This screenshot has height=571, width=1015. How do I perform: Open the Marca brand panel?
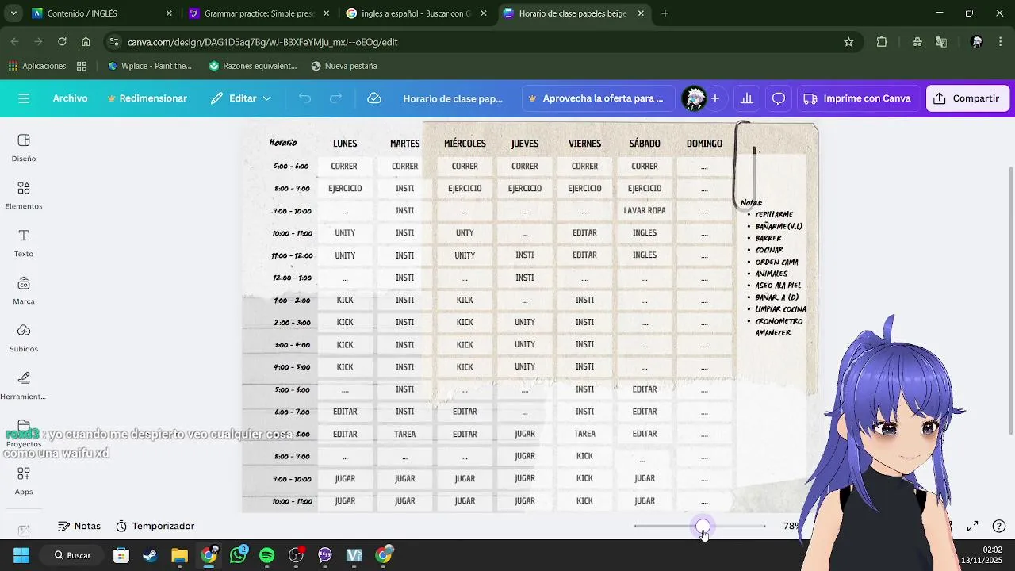[x=24, y=290]
